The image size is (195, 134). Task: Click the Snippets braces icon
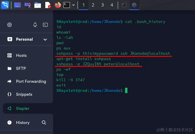(9, 94)
